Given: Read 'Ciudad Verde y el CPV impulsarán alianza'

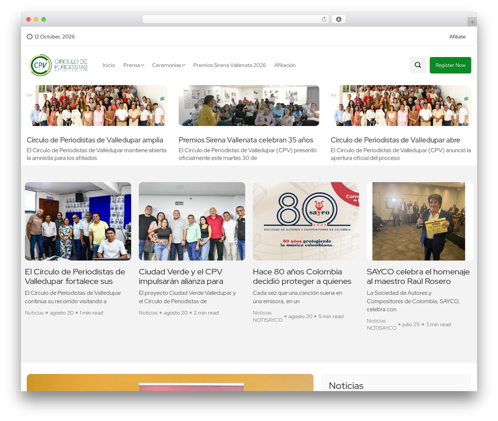Looking at the screenshot, I should coord(181,277).
